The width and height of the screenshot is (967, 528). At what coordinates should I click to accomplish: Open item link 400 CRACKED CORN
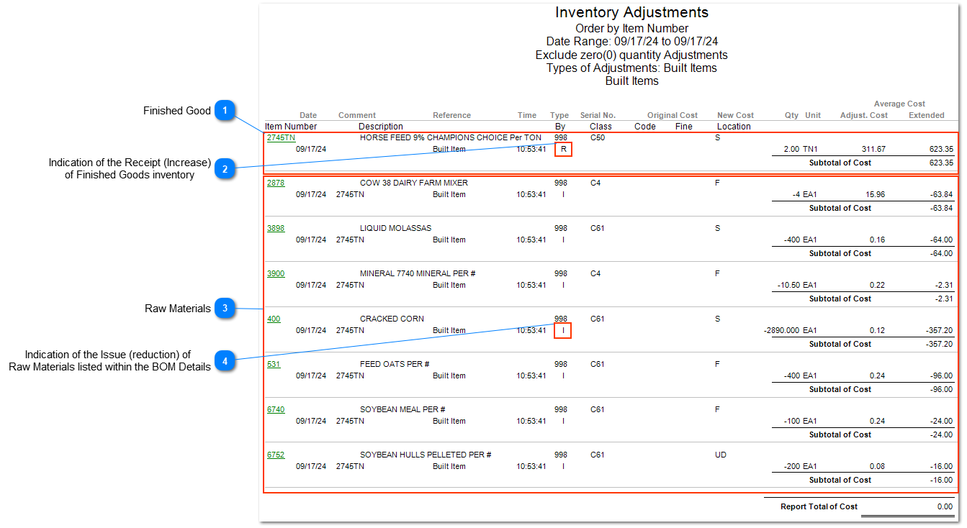(273, 319)
